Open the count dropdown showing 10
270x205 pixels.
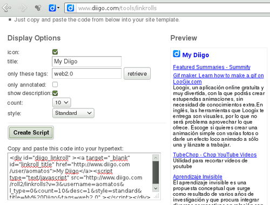coord(62,102)
